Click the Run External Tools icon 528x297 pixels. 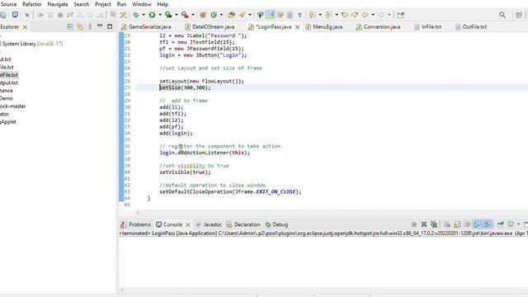[185, 15]
